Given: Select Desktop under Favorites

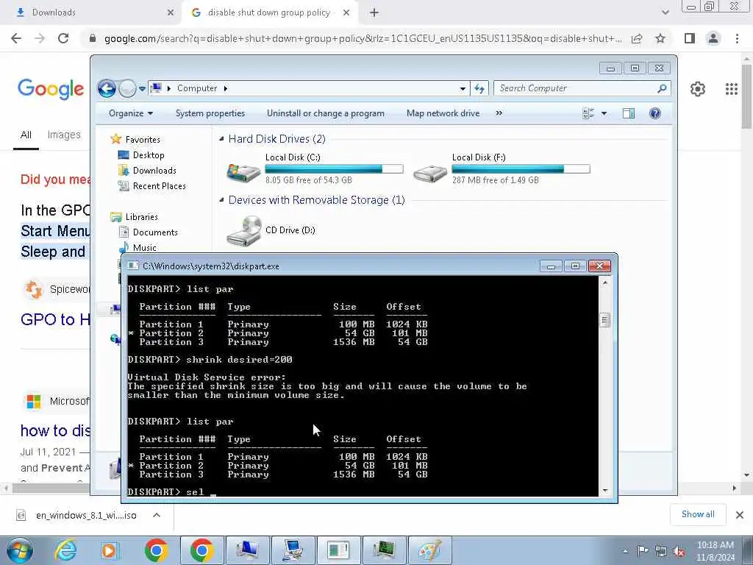Looking at the screenshot, I should click(149, 155).
